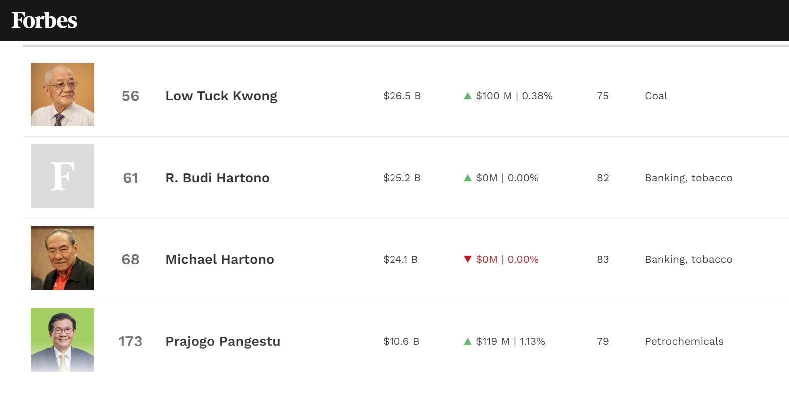Click the Petrochemicals industry label
789x413 pixels.
[x=684, y=341]
